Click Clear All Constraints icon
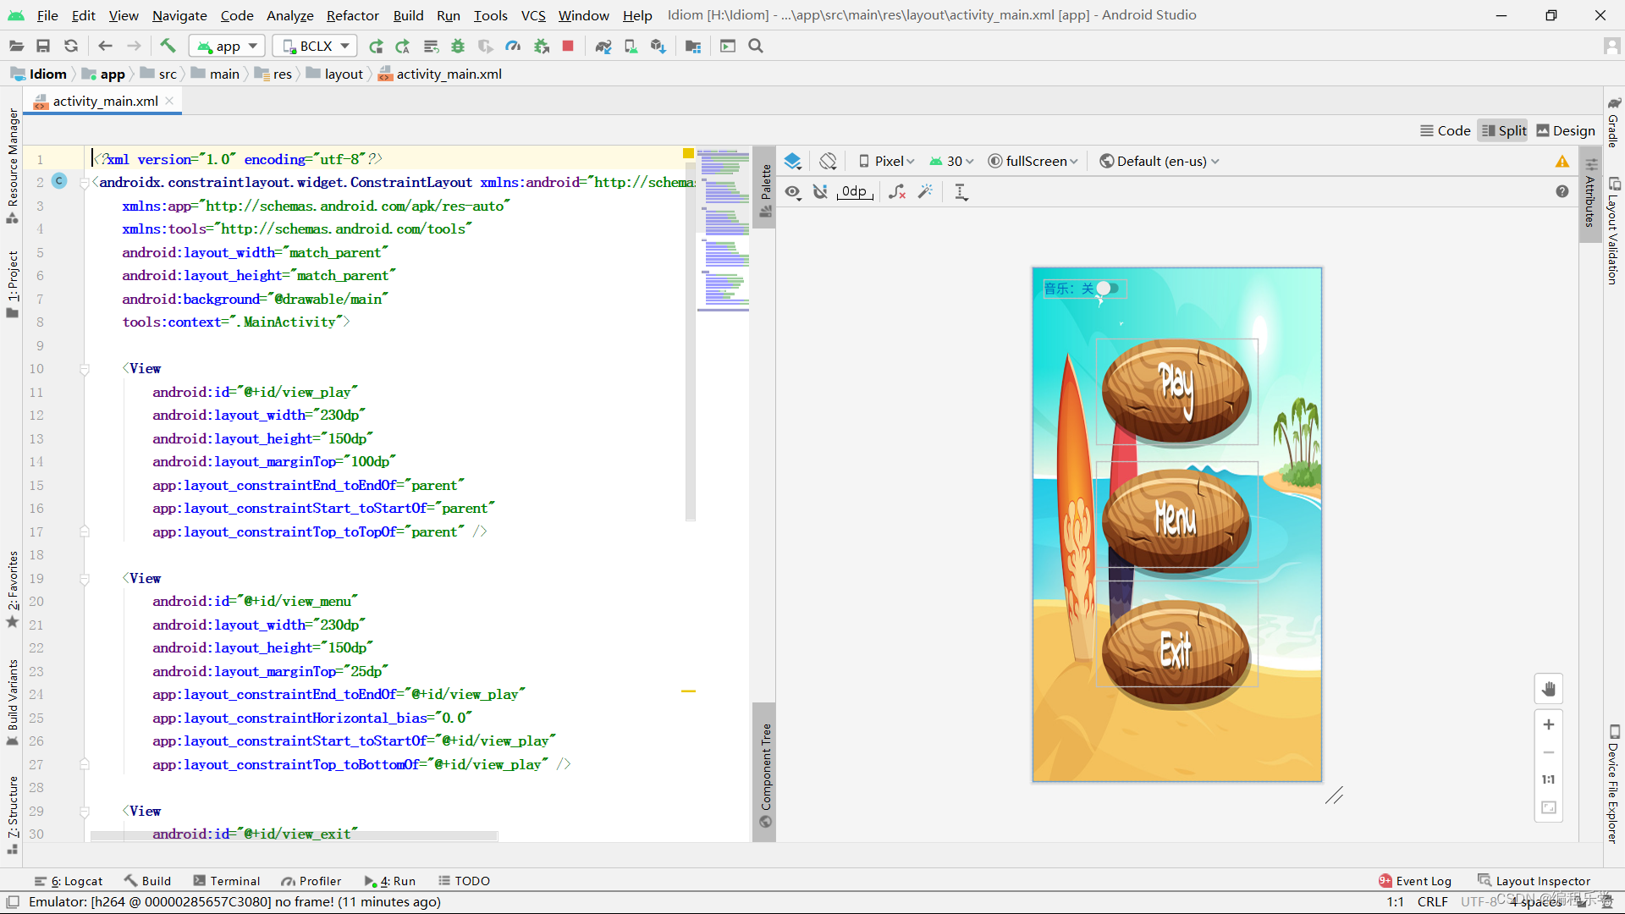This screenshot has height=914, width=1625. 897,191
